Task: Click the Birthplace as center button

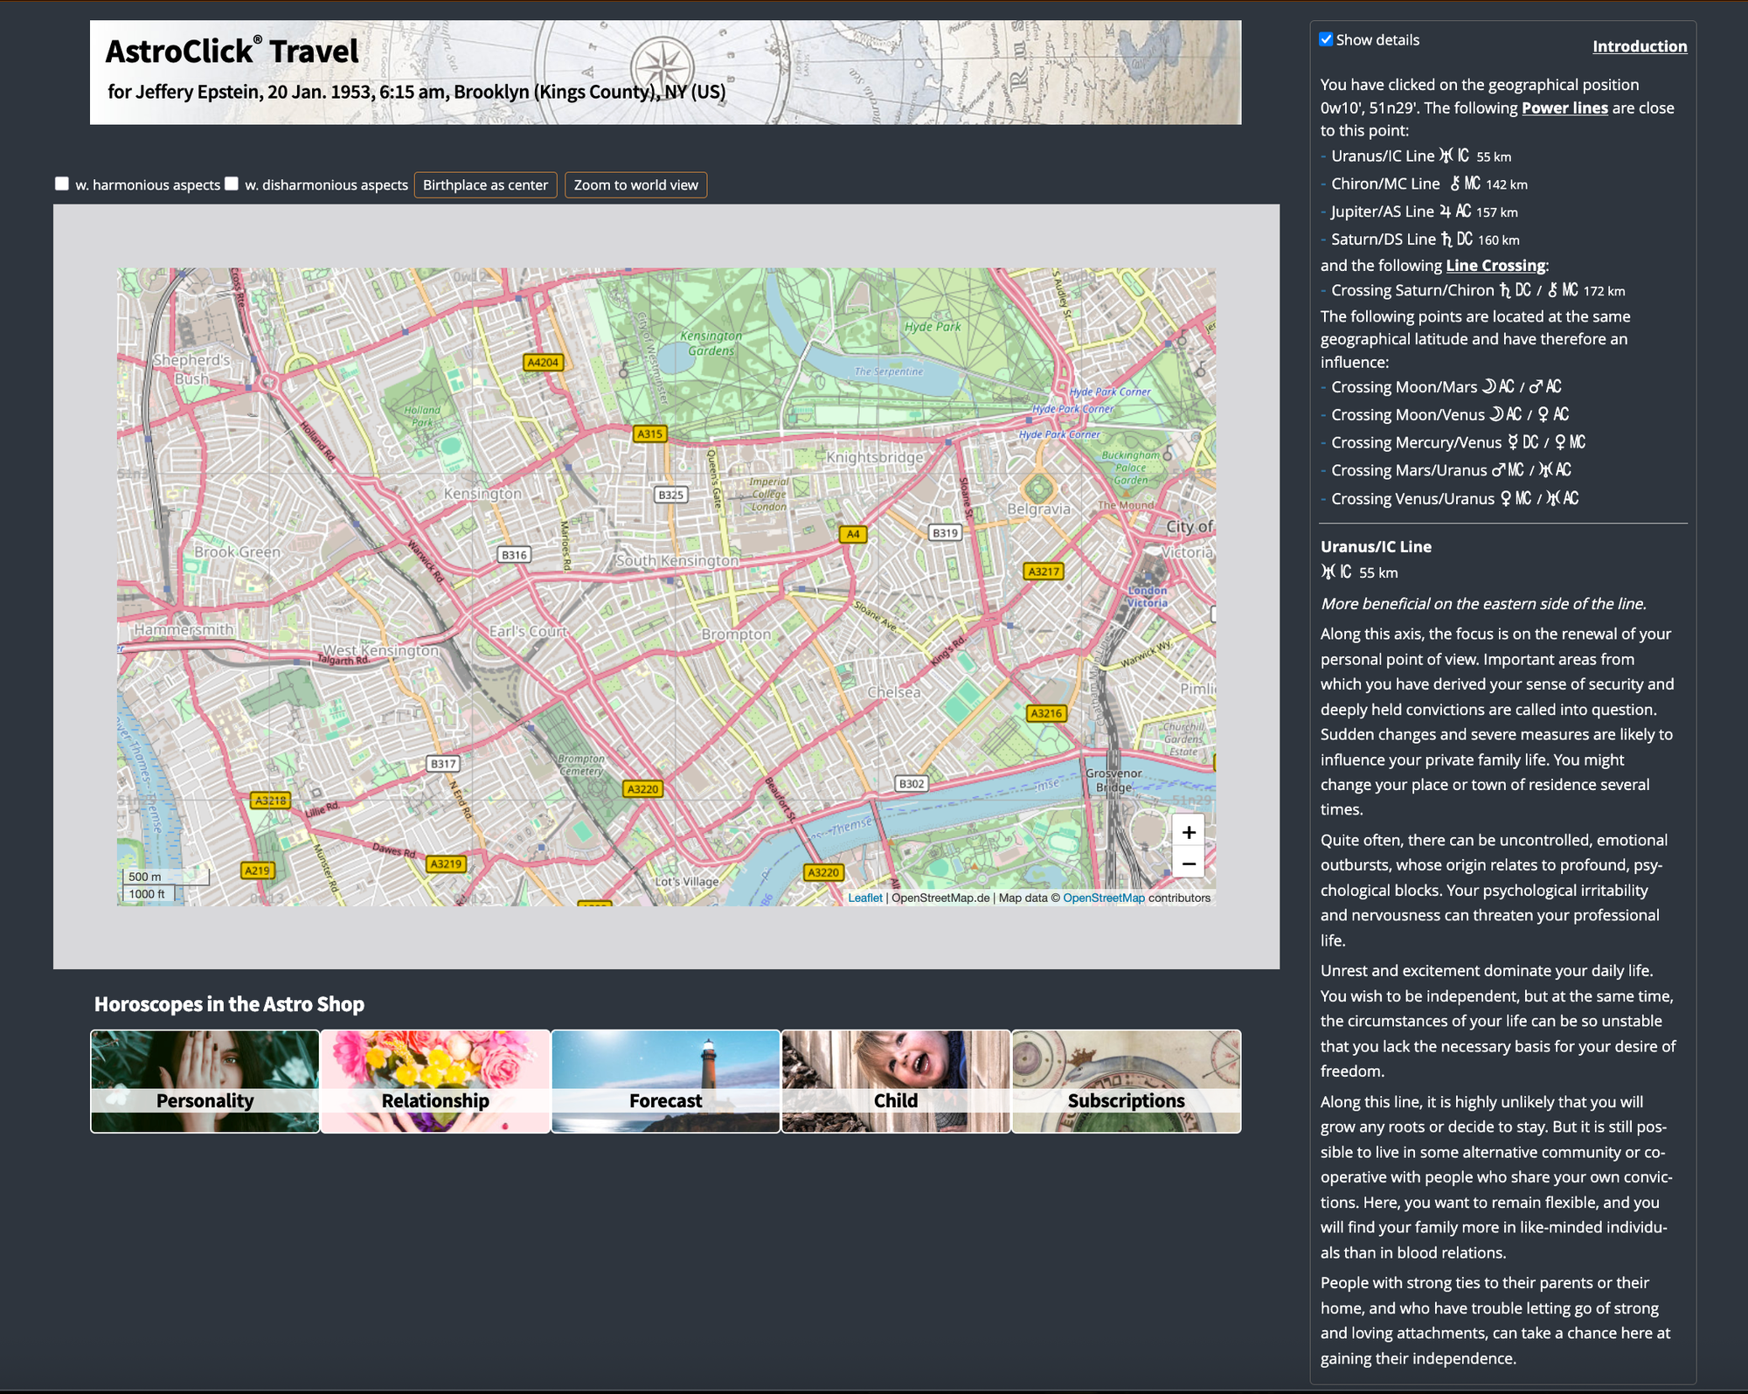Action: (x=485, y=185)
